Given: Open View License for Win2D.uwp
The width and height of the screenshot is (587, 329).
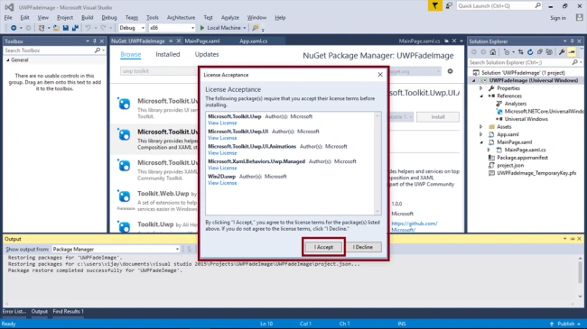Looking at the screenshot, I should (x=222, y=183).
